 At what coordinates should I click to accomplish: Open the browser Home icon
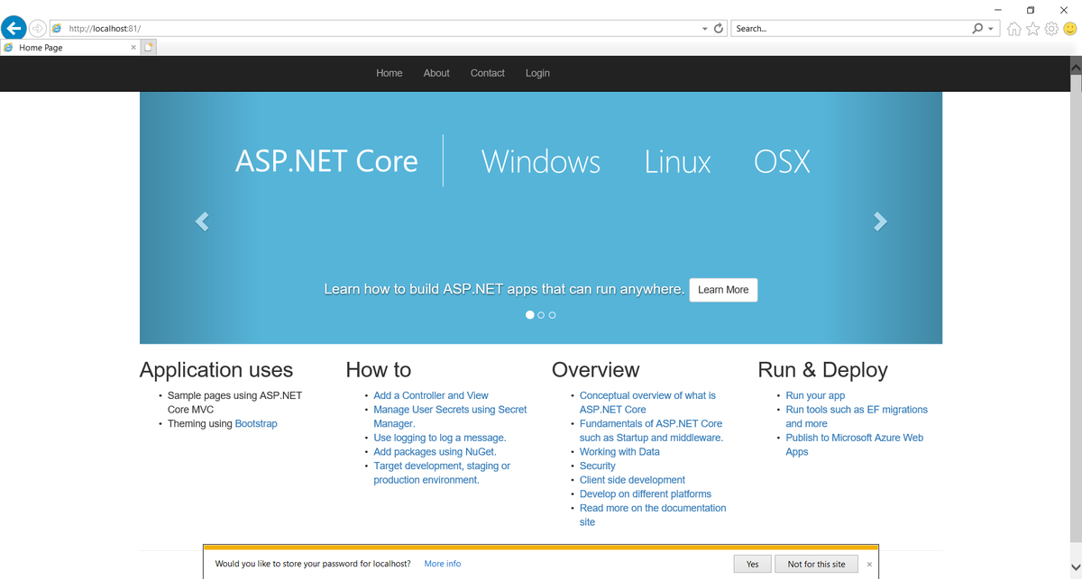1014,29
